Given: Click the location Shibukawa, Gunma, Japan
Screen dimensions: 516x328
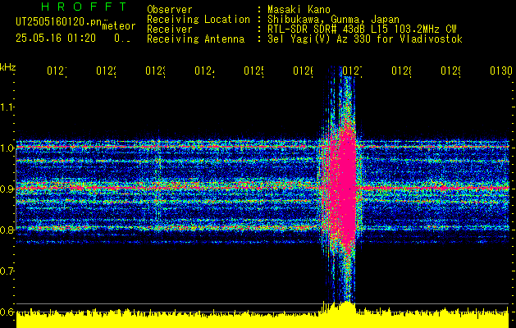Looking at the screenshot, I should coord(333,20).
